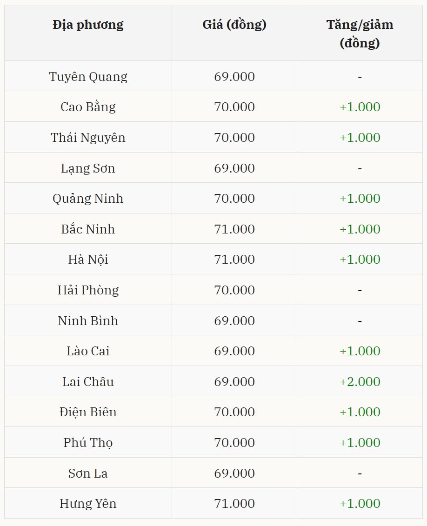
Task: Select the Lào Cai locality cell
Action: (88, 351)
